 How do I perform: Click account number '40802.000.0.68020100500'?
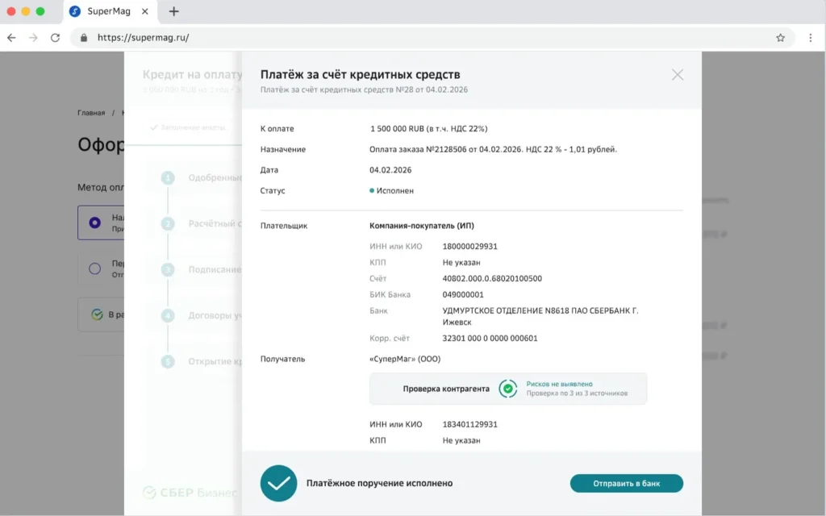492,278
